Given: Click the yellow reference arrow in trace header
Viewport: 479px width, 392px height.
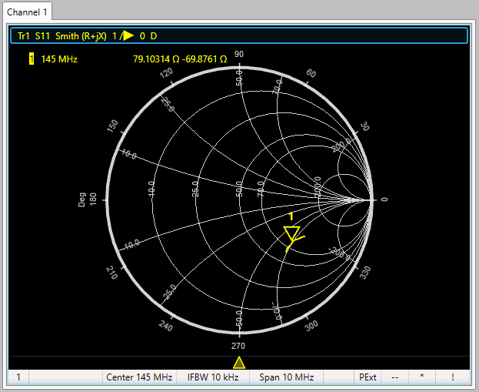Looking at the screenshot, I should click(x=127, y=36).
